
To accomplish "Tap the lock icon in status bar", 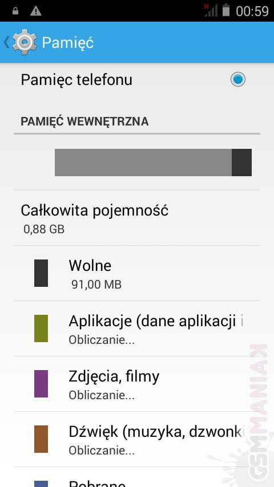I will pos(15,11).
